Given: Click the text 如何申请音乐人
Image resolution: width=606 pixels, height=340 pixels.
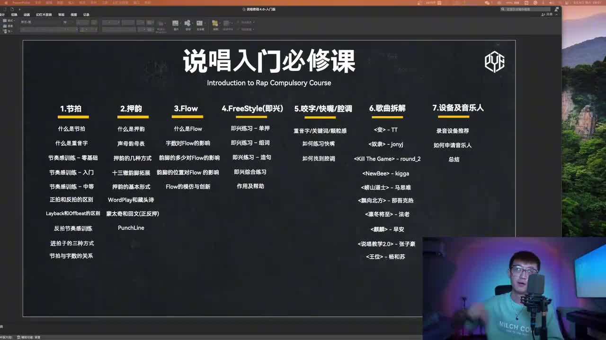Looking at the screenshot, I should (453, 145).
